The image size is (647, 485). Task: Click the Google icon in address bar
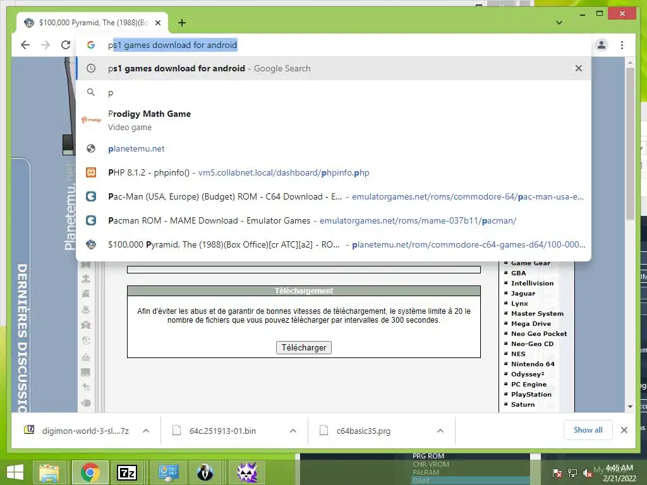[91, 45]
